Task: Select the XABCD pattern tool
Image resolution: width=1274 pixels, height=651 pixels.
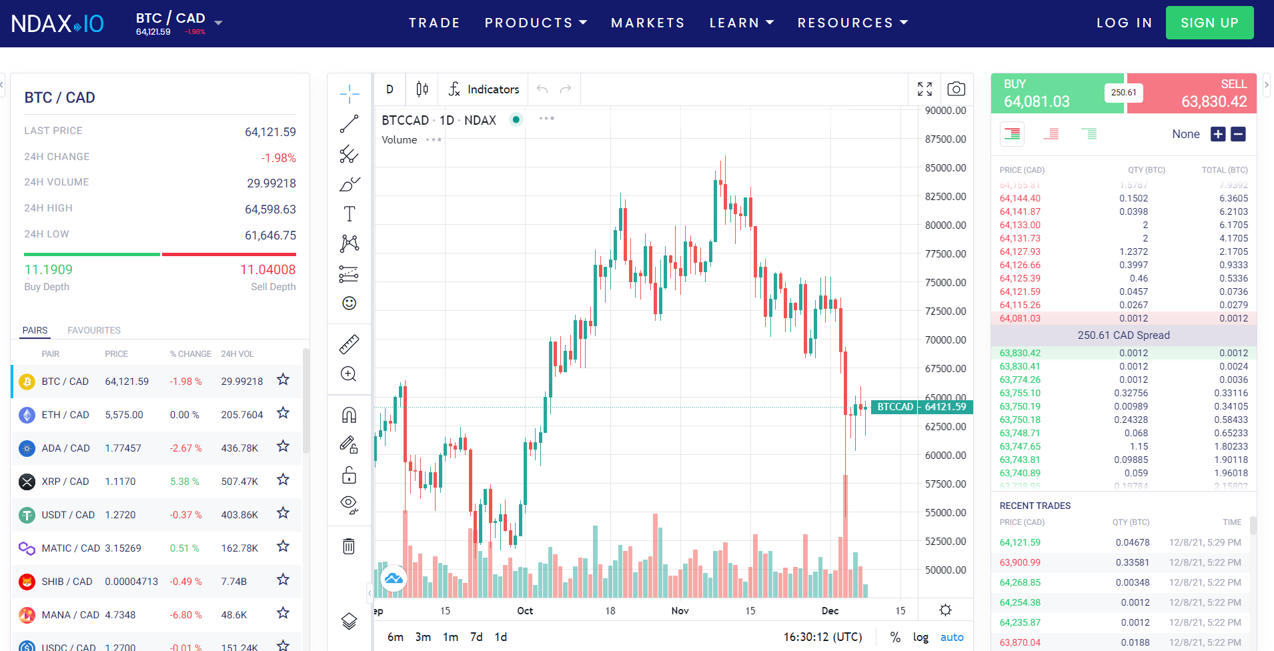Action: tap(349, 243)
